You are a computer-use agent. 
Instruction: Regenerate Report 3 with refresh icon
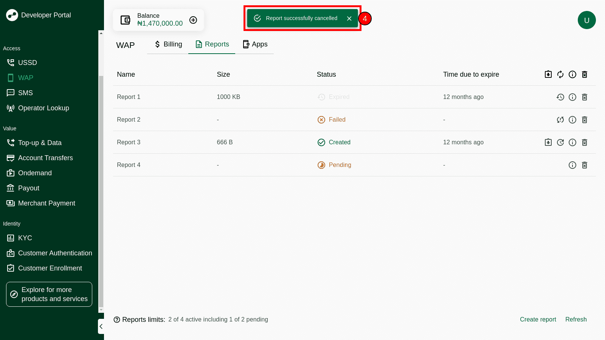(x=560, y=142)
